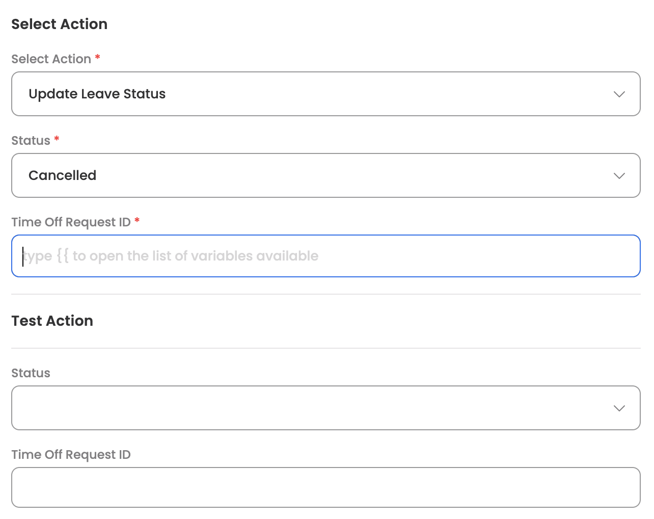Image resolution: width=654 pixels, height=519 pixels.
Task: Click the "Test Action" section heading
Action: click(x=52, y=321)
